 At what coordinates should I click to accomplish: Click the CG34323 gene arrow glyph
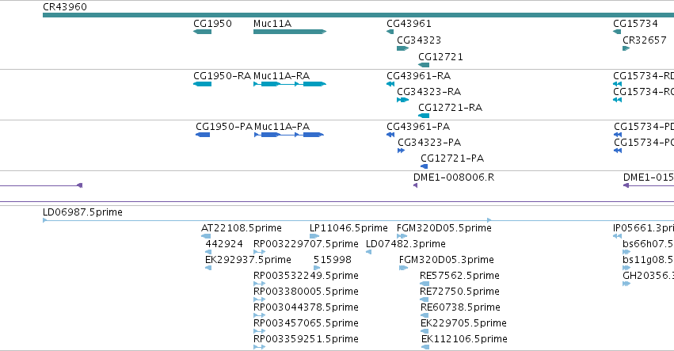(402, 48)
